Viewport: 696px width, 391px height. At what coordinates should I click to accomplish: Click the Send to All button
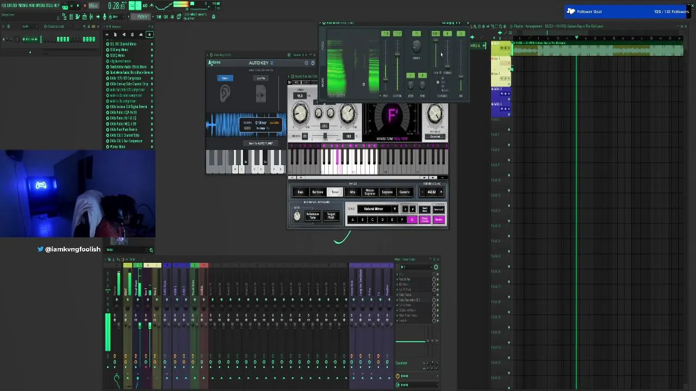tap(439, 209)
